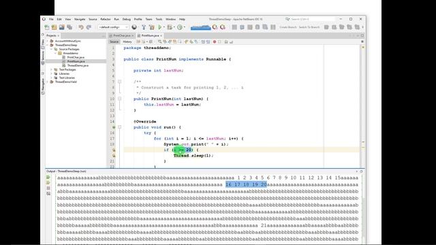Collapse the run() method fold marker

click(120, 127)
